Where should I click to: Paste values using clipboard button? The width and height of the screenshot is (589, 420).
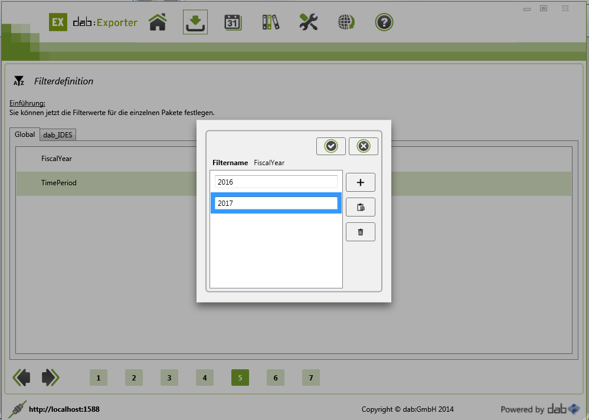(x=360, y=207)
